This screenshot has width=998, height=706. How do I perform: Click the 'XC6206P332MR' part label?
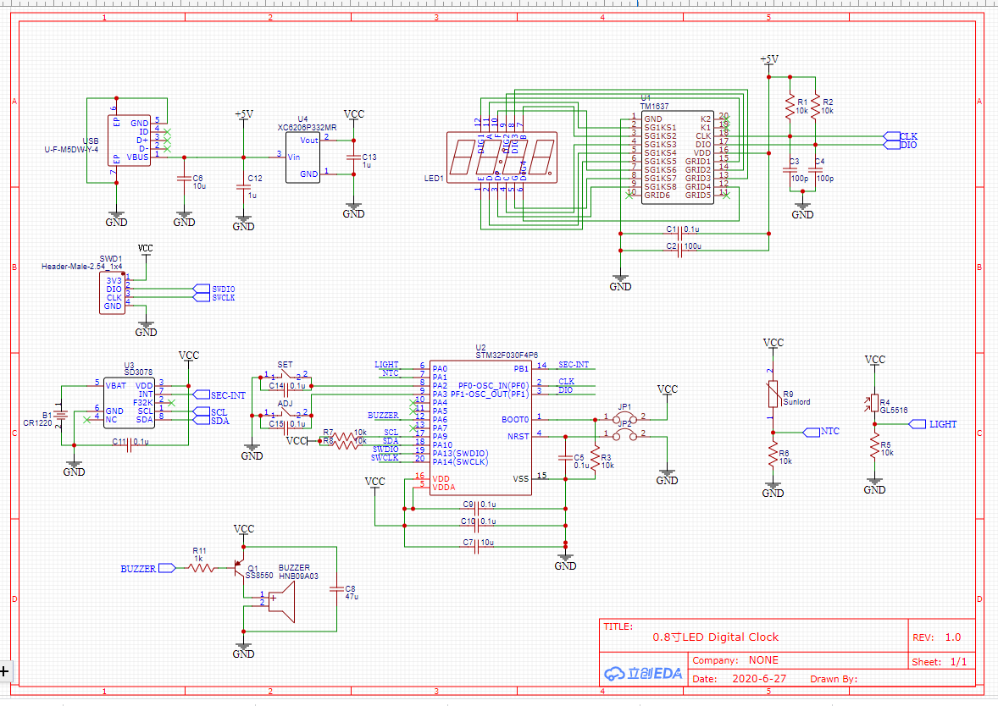307,128
